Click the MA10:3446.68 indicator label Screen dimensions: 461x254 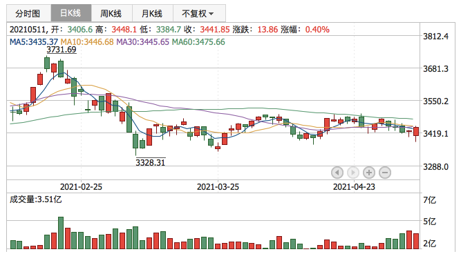tap(87, 42)
